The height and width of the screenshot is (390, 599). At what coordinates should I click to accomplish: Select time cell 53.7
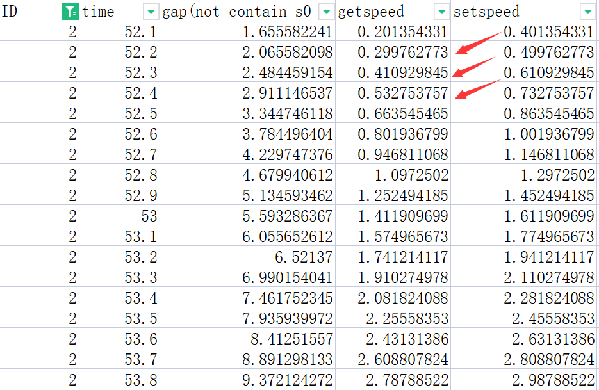119,359
